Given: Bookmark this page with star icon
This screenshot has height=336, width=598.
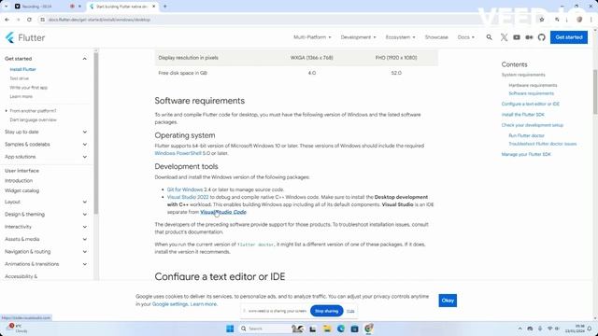Looking at the screenshot, I should (542, 20).
